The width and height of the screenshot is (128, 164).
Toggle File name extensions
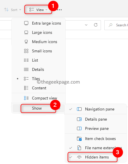96,148
